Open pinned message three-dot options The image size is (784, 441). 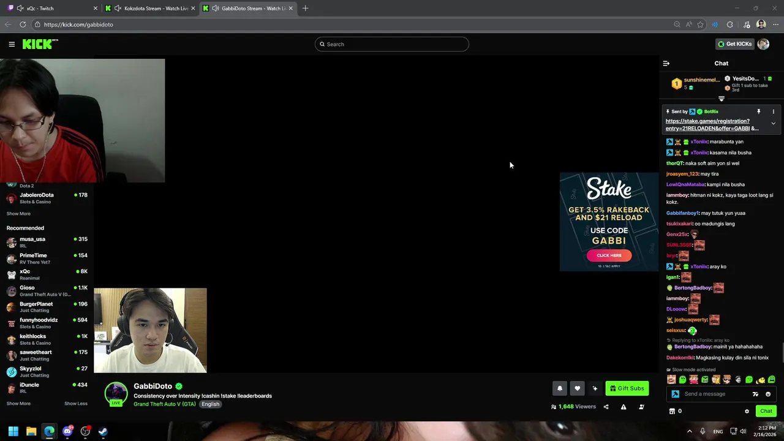pyautogui.click(x=773, y=111)
